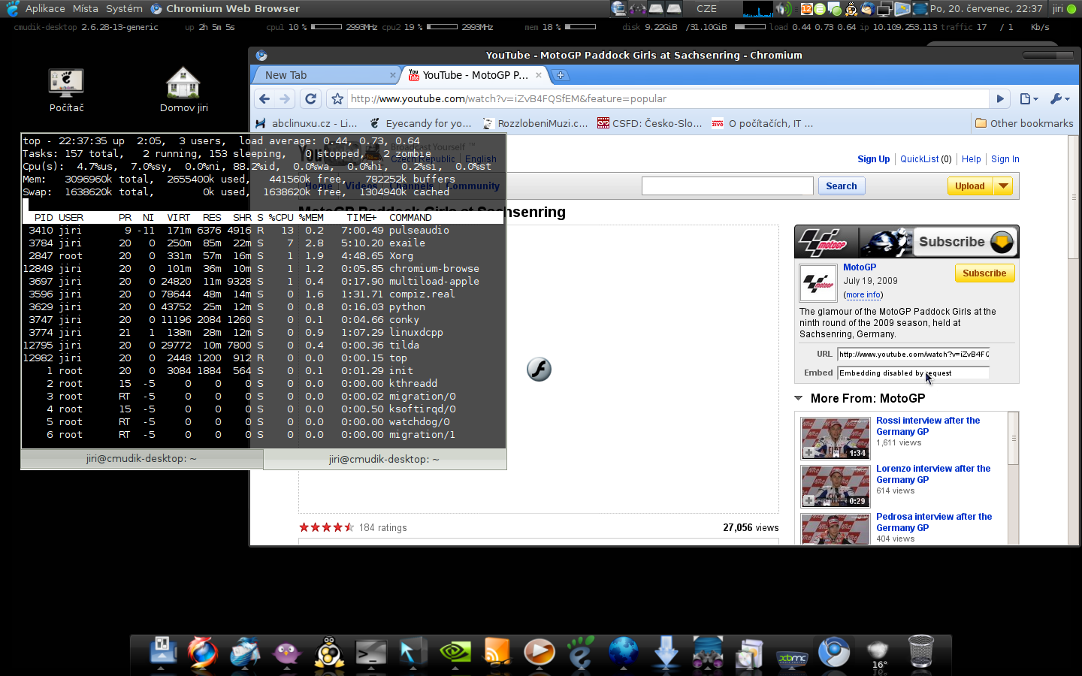Close the YouTube - MotoGP tab
The image size is (1082, 676).
point(539,75)
